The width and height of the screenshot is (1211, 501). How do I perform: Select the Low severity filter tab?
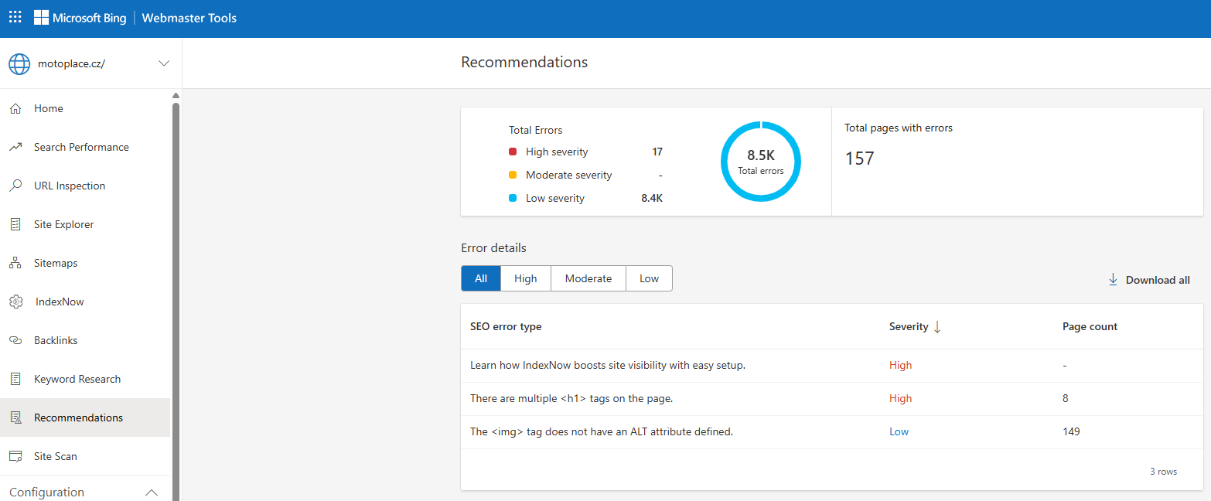point(649,278)
